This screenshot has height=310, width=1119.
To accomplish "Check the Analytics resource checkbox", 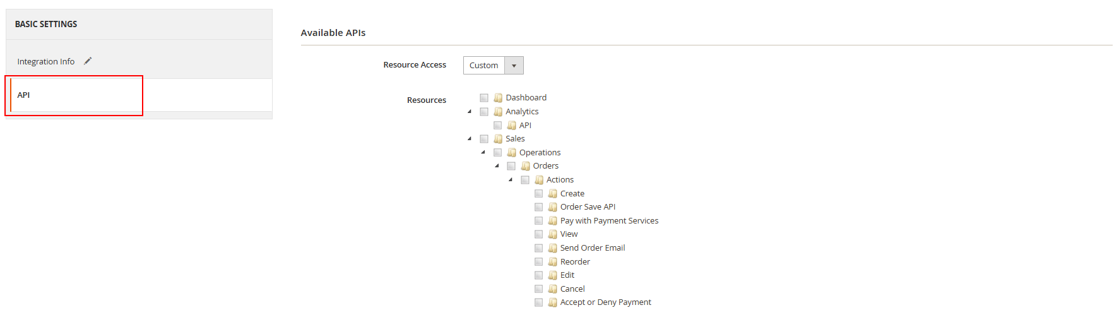I will pyautogui.click(x=484, y=112).
